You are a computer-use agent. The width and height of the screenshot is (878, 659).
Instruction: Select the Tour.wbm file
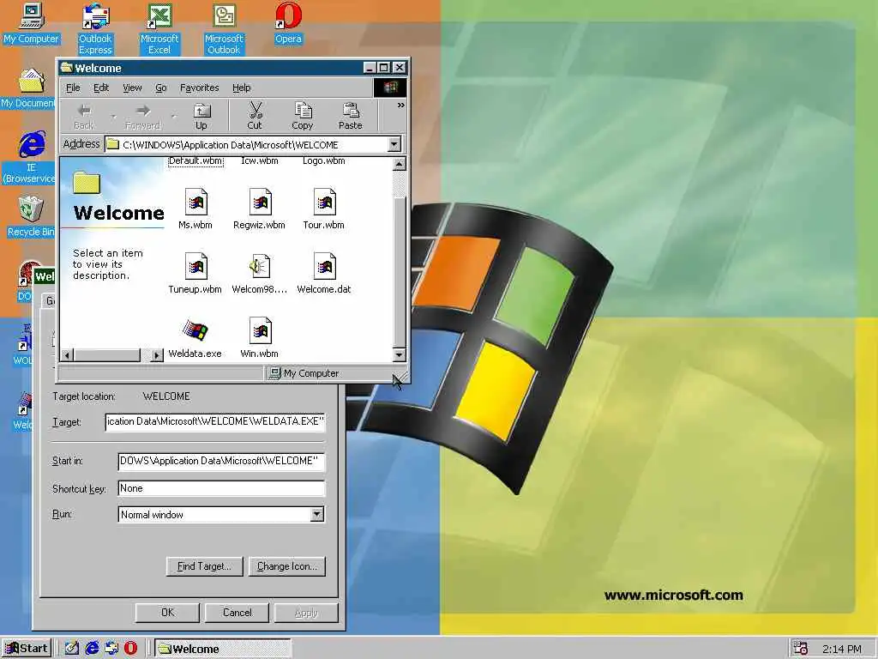click(x=323, y=209)
